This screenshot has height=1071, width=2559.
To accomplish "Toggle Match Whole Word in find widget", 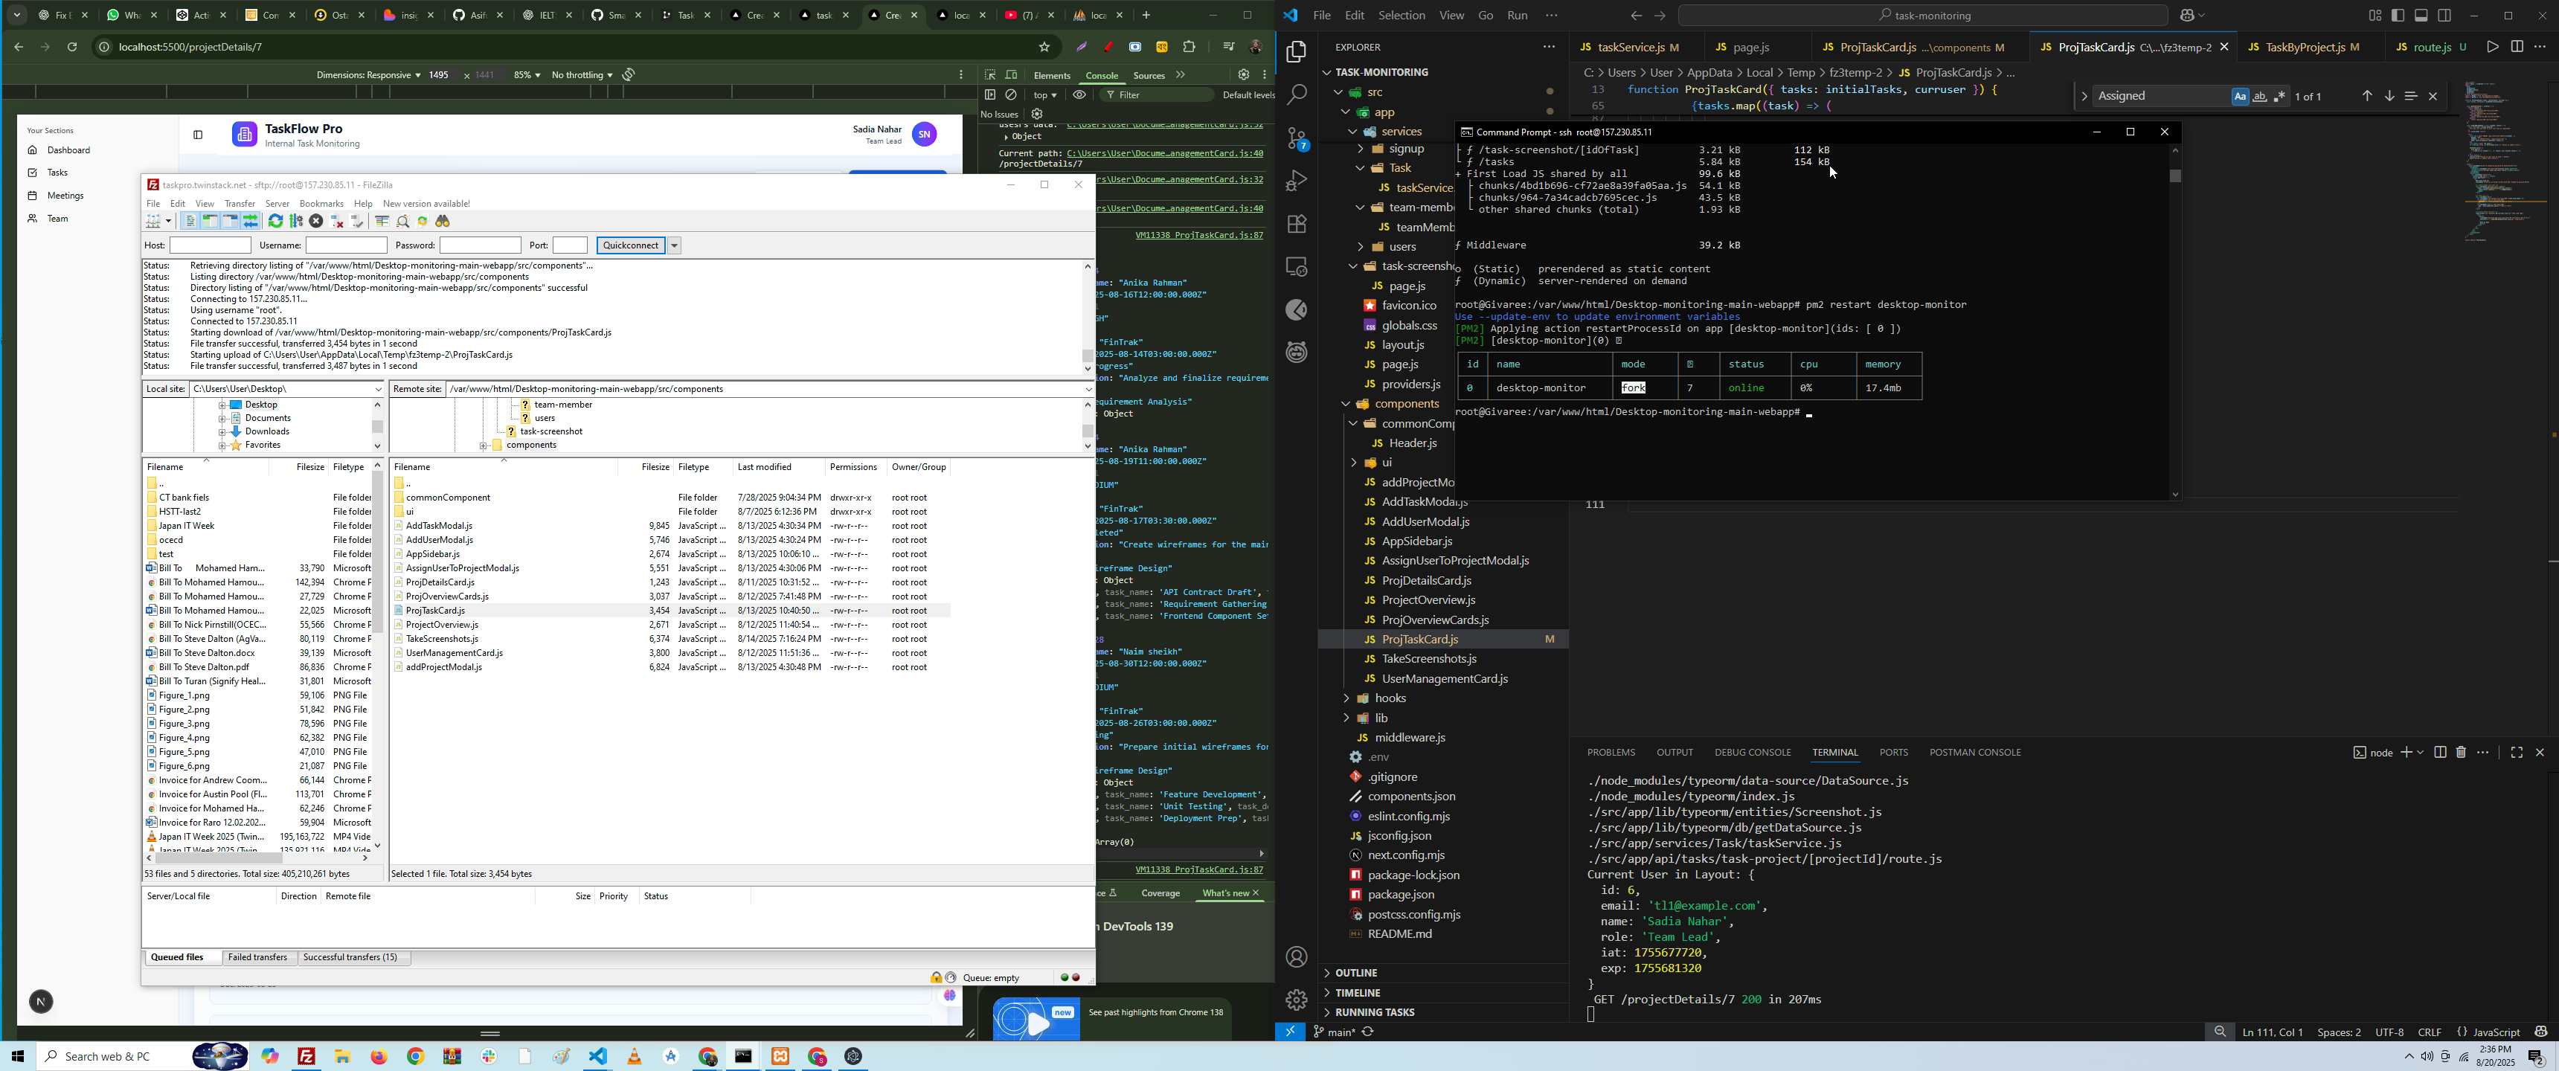I will [x=2259, y=97].
